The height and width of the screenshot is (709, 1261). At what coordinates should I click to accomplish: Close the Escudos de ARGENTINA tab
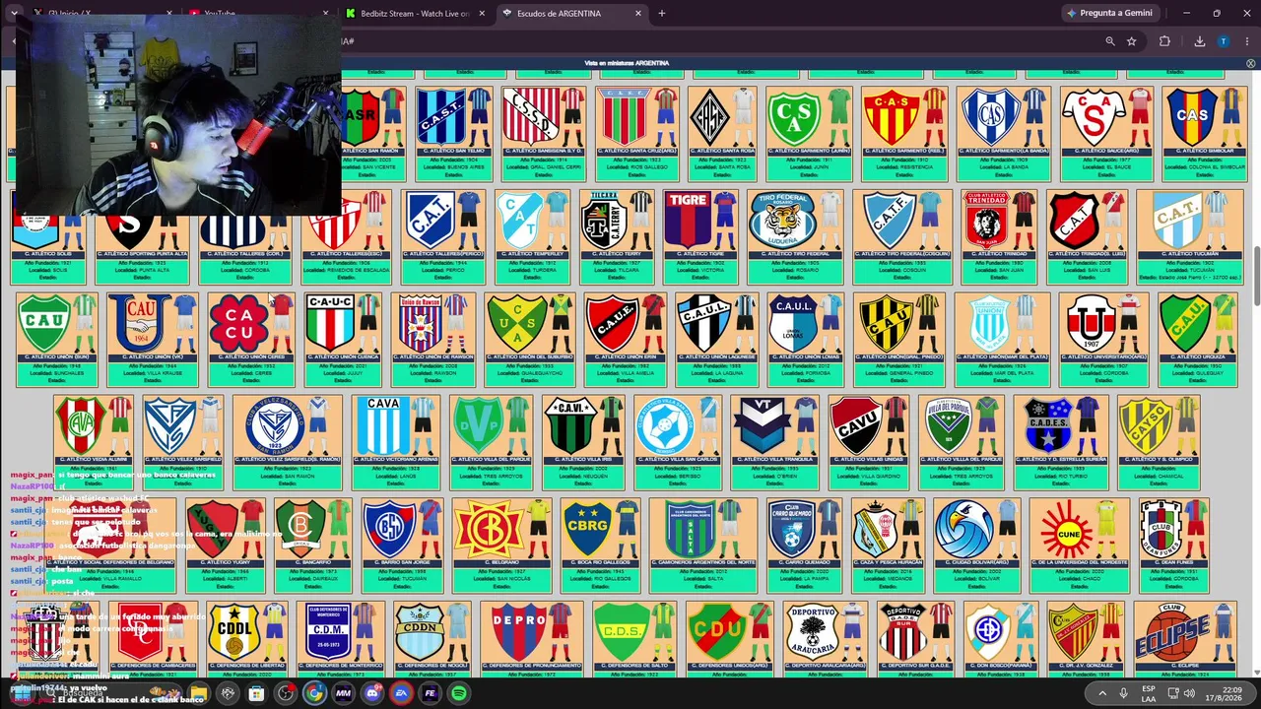point(638,14)
